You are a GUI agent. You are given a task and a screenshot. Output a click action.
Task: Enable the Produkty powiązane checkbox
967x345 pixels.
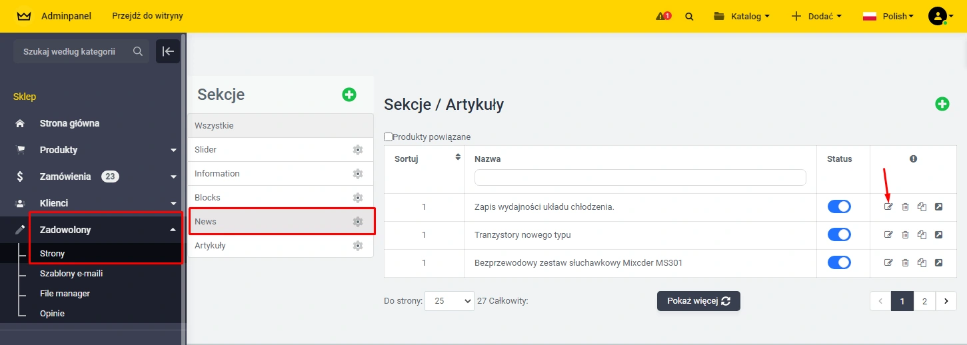(x=388, y=137)
